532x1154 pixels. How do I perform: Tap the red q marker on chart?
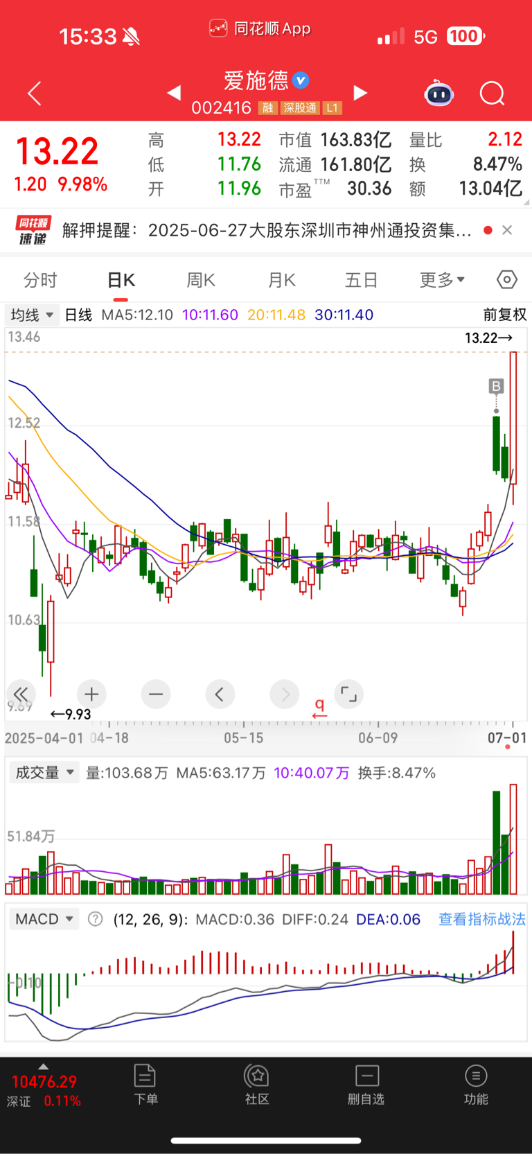[x=319, y=708]
